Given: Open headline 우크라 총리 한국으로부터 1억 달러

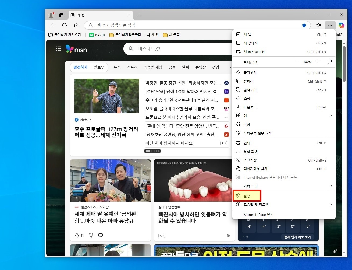Looking at the screenshot, I should (182, 100).
